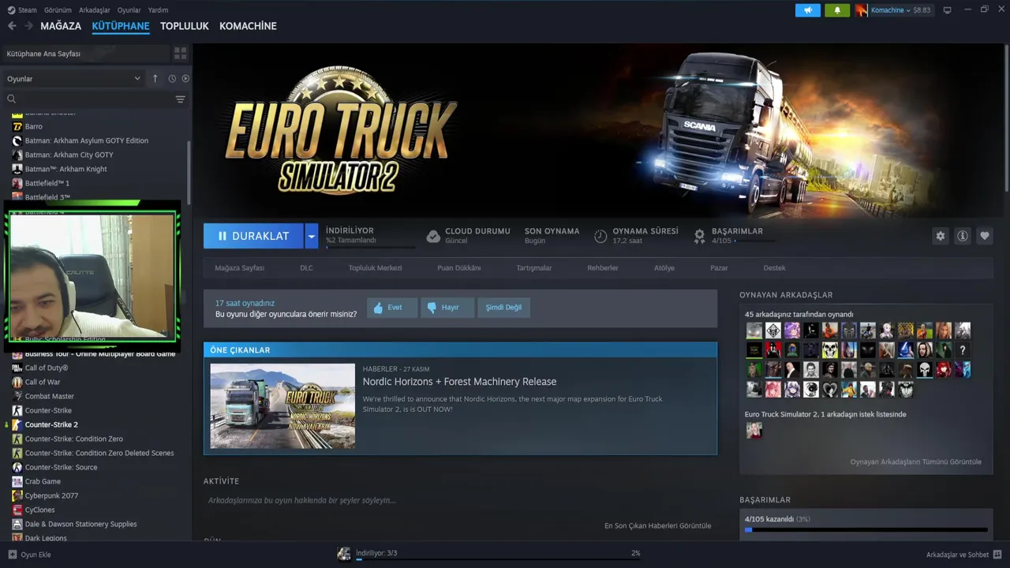Expand the DURAKLAT button dropdown arrow

[x=312, y=236]
